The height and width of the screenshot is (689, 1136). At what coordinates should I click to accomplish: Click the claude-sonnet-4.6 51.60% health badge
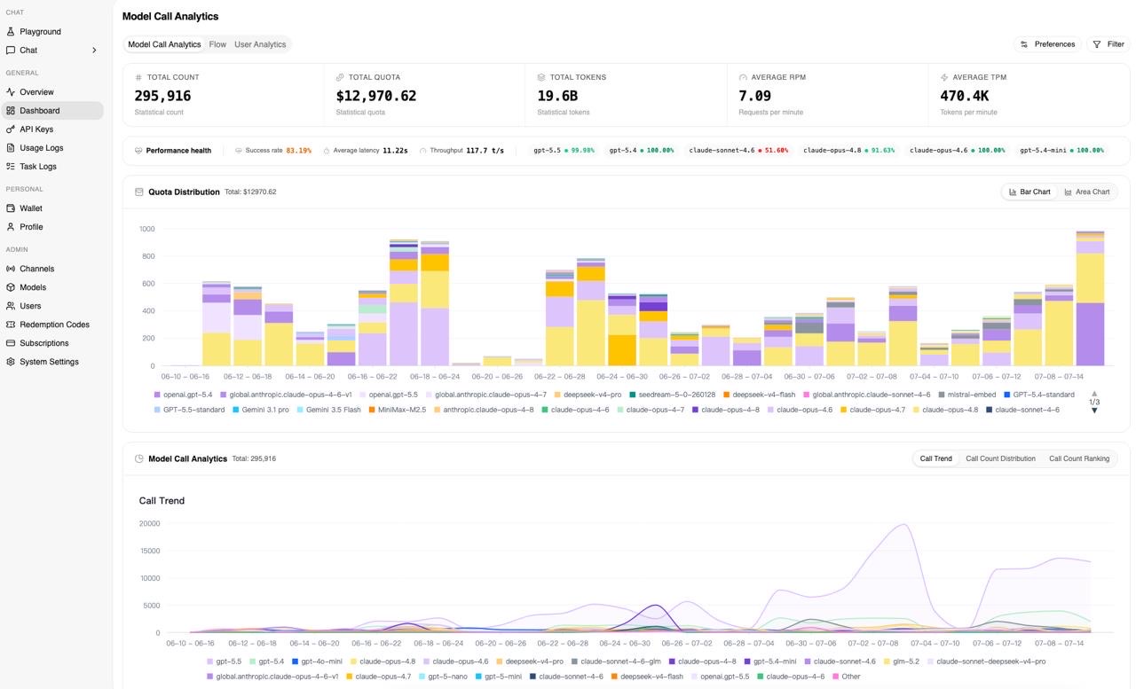[738, 151]
